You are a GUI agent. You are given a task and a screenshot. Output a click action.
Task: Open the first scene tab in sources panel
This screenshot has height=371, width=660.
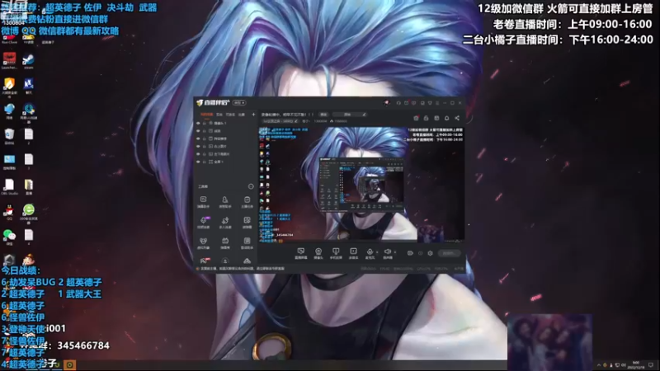[206, 115]
